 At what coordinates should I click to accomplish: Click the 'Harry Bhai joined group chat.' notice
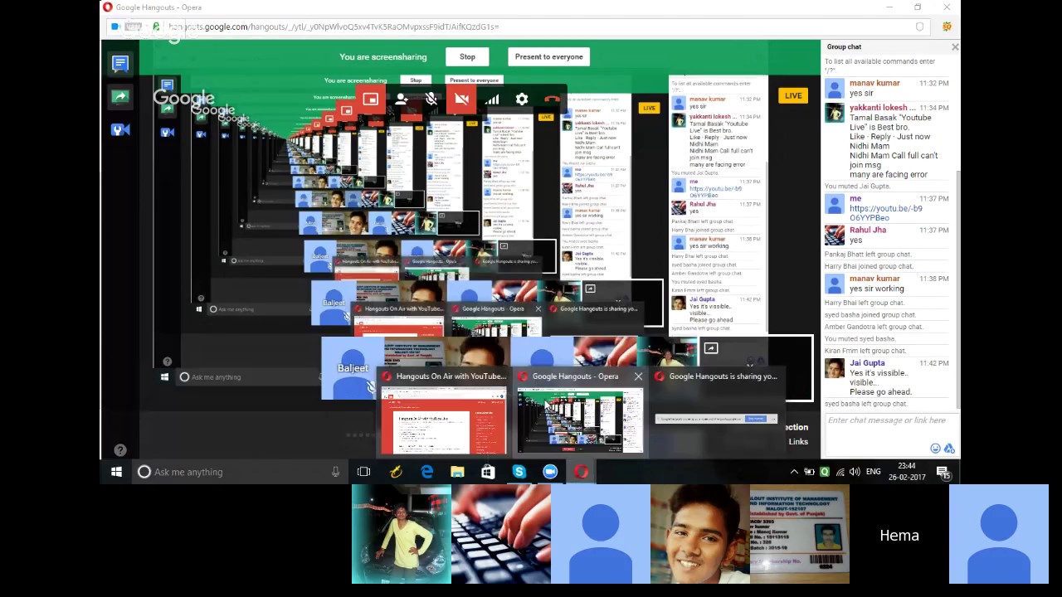869,266
